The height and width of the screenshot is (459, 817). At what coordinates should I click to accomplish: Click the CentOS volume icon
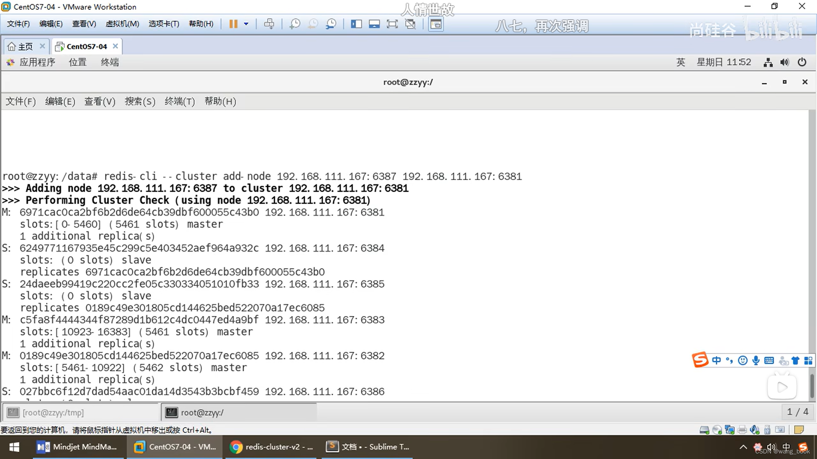click(784, 62)
